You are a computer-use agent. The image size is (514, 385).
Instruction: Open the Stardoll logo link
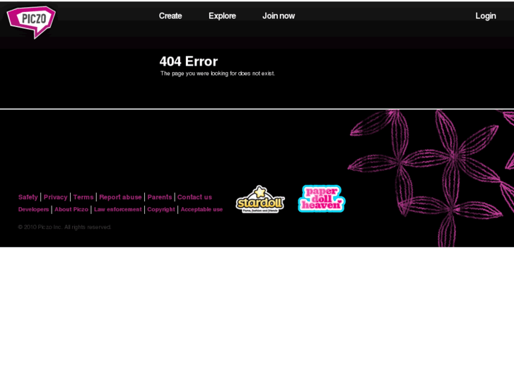(x=260, y=199)
